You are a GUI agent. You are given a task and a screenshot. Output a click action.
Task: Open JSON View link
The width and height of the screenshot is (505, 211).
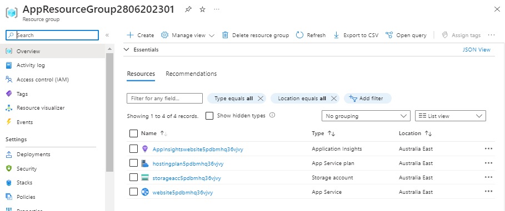[476, 49]
